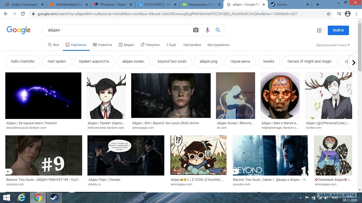Viewport: 362px width, 203px height.
Task: Click the Войти sign-in button
Action: click(x=338, y=30)
